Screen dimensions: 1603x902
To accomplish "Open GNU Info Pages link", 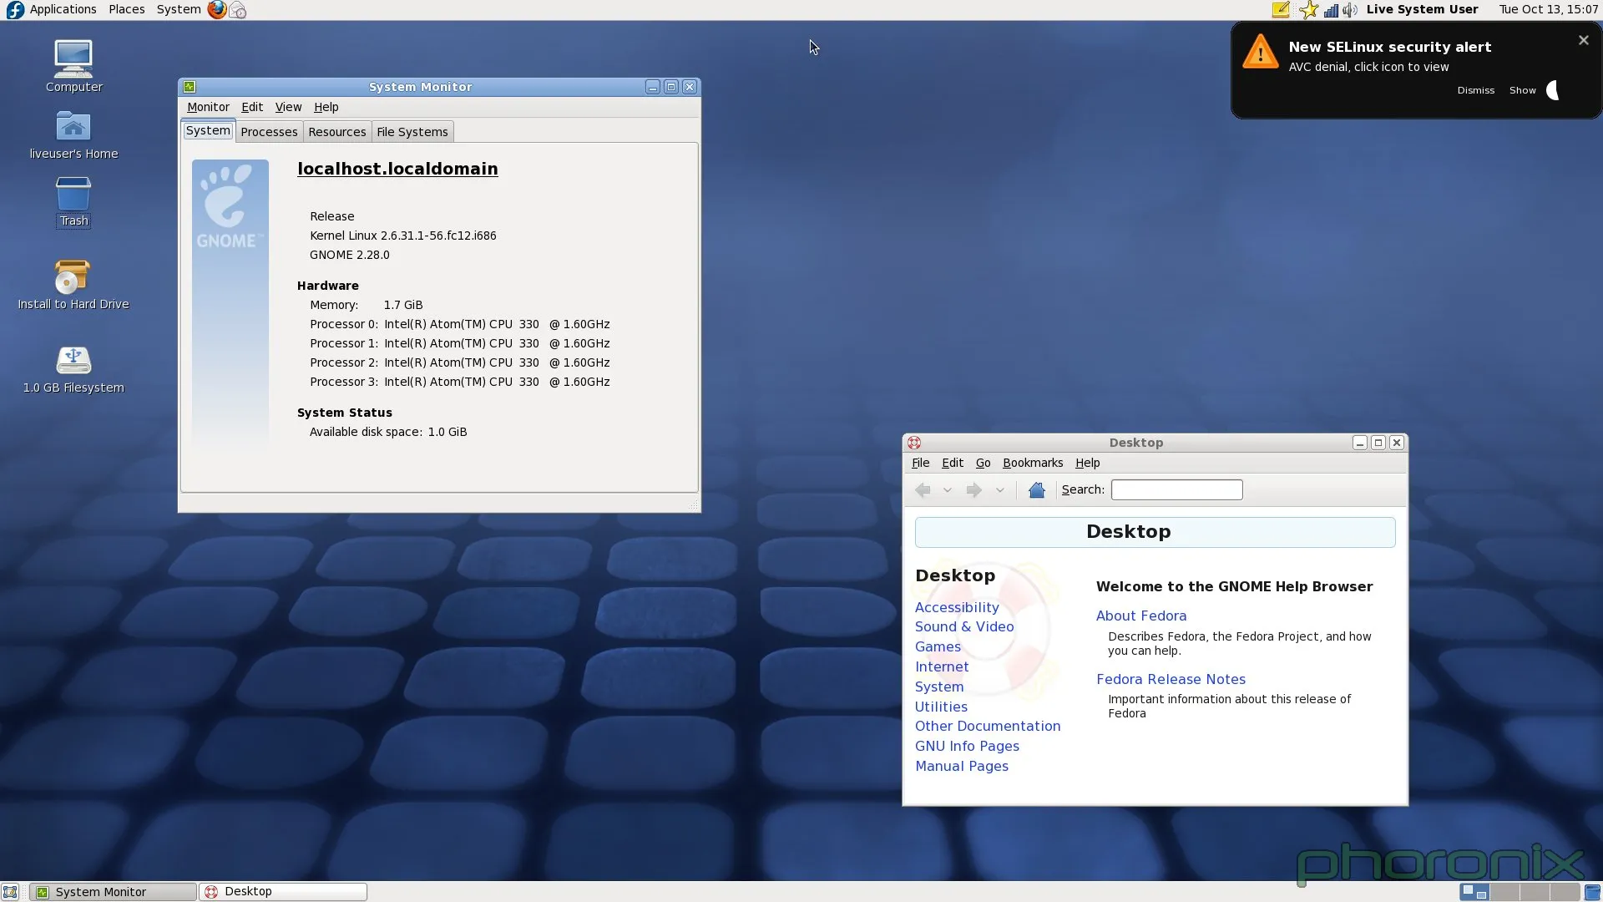I will click(967, 746).
